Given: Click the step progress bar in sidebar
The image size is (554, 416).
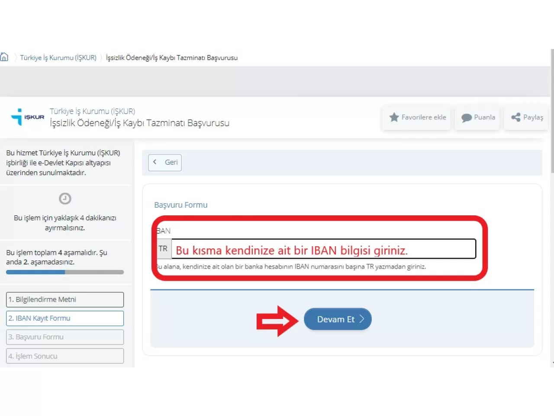Looking at the screenshot, I should 65,272.
